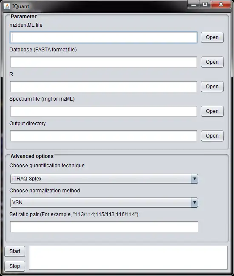Focus the R path text field

tap(103, 87)
